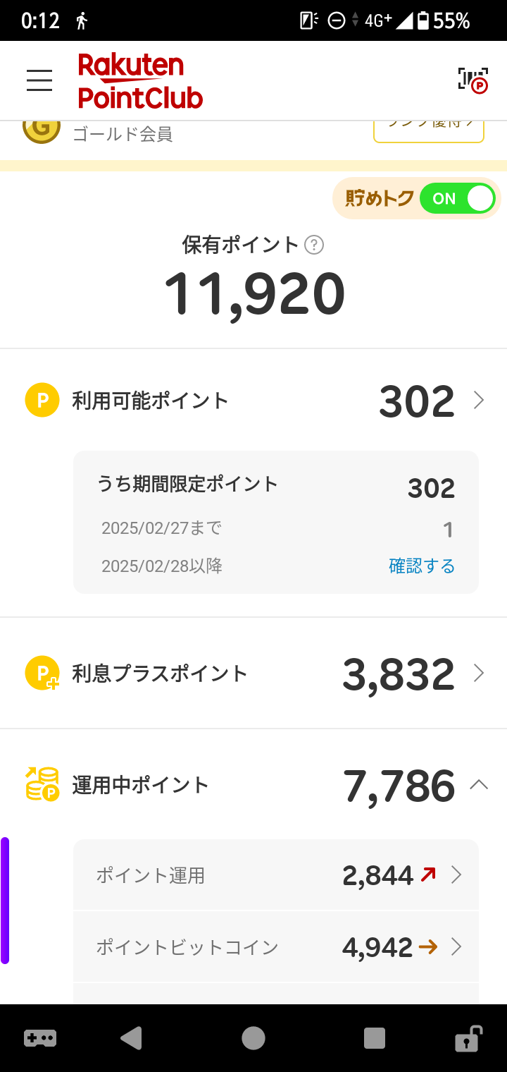
Task: Tap the 利息プラスポイント P-plus icon
Action: point(42,673)
